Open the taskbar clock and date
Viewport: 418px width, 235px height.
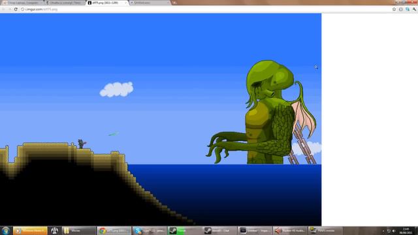[x=406, y=230]
